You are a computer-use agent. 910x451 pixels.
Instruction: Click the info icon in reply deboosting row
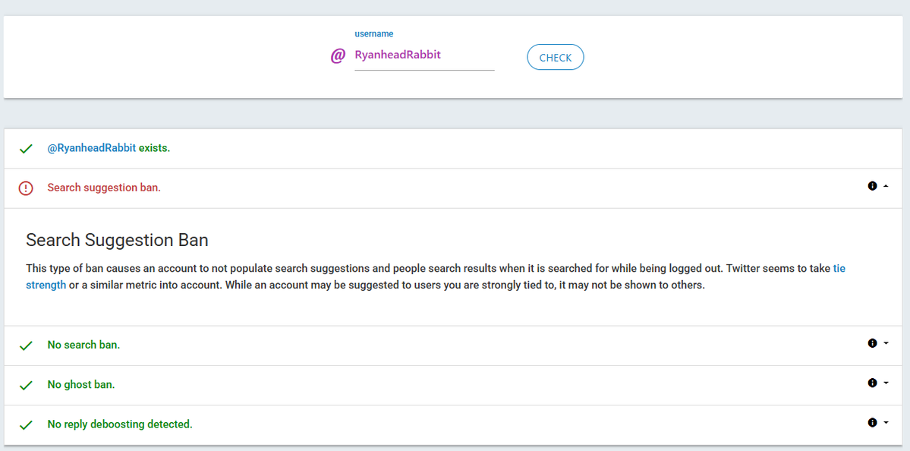pos(872,422)
